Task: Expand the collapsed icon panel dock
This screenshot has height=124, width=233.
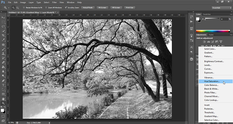Action: (x=193, y=12)
